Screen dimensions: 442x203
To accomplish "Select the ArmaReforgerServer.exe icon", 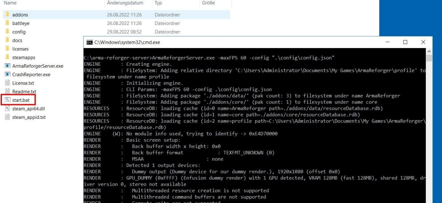I will pyautogui.click(x=7, y=66).
